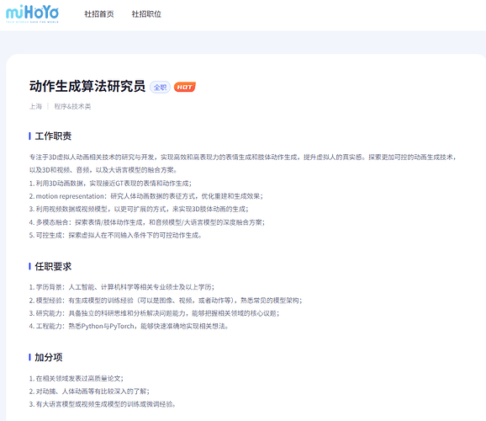Click the 工作职责 section heading
The height and width of the screenshot is (421, 486).
53,136
